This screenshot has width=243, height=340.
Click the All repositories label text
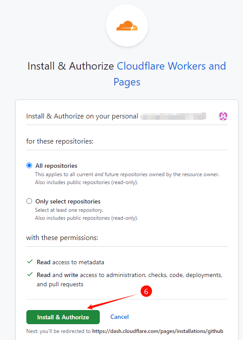(x=56, y=166)
